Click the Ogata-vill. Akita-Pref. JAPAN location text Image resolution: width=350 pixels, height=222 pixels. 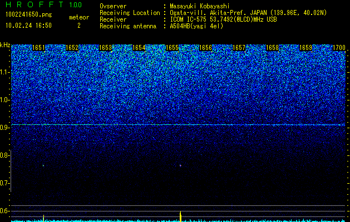(x=248, y=13)
